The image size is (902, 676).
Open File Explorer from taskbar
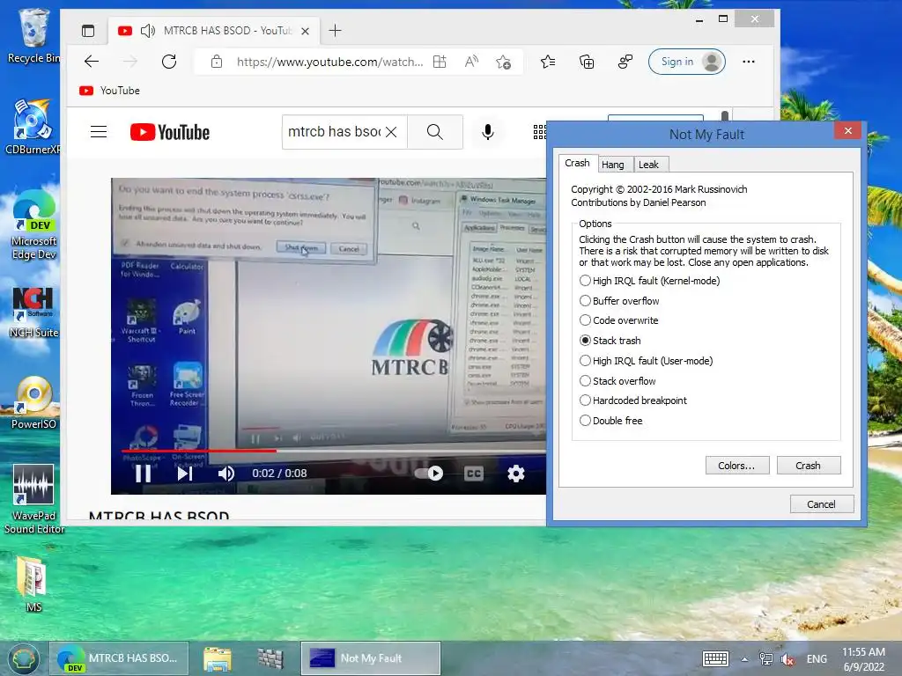218,658
